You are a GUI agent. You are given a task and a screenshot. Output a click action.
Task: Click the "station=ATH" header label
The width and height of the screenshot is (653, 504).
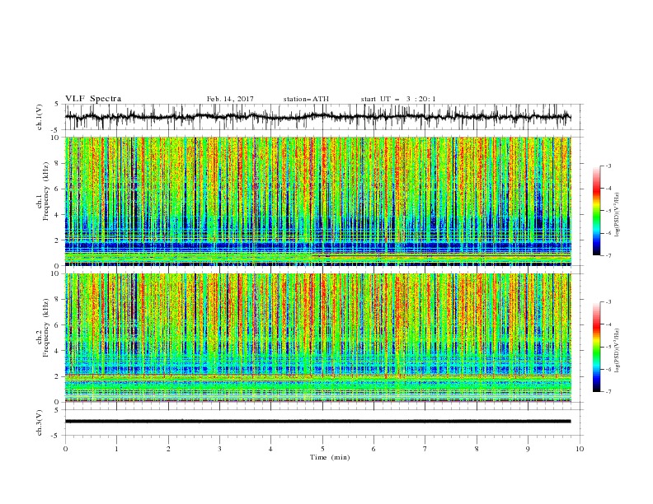pyautogui.click(x=306, y=99)
